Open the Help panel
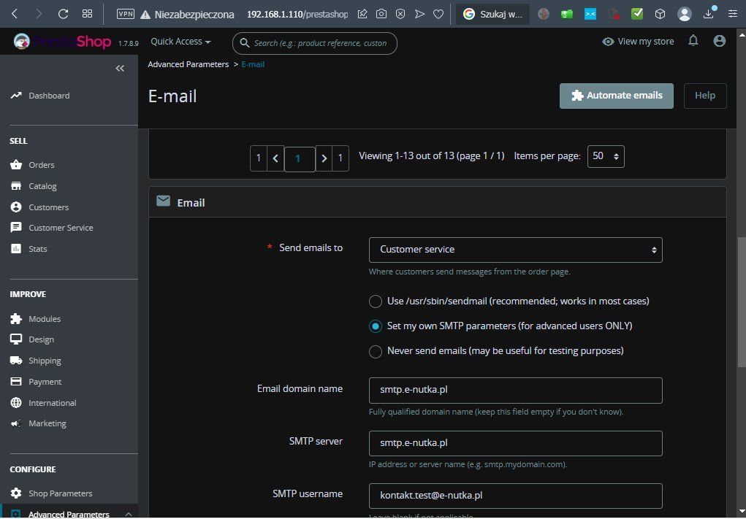Image resolution: width=746 pixels, height=519 pixels. click(704, 96)
